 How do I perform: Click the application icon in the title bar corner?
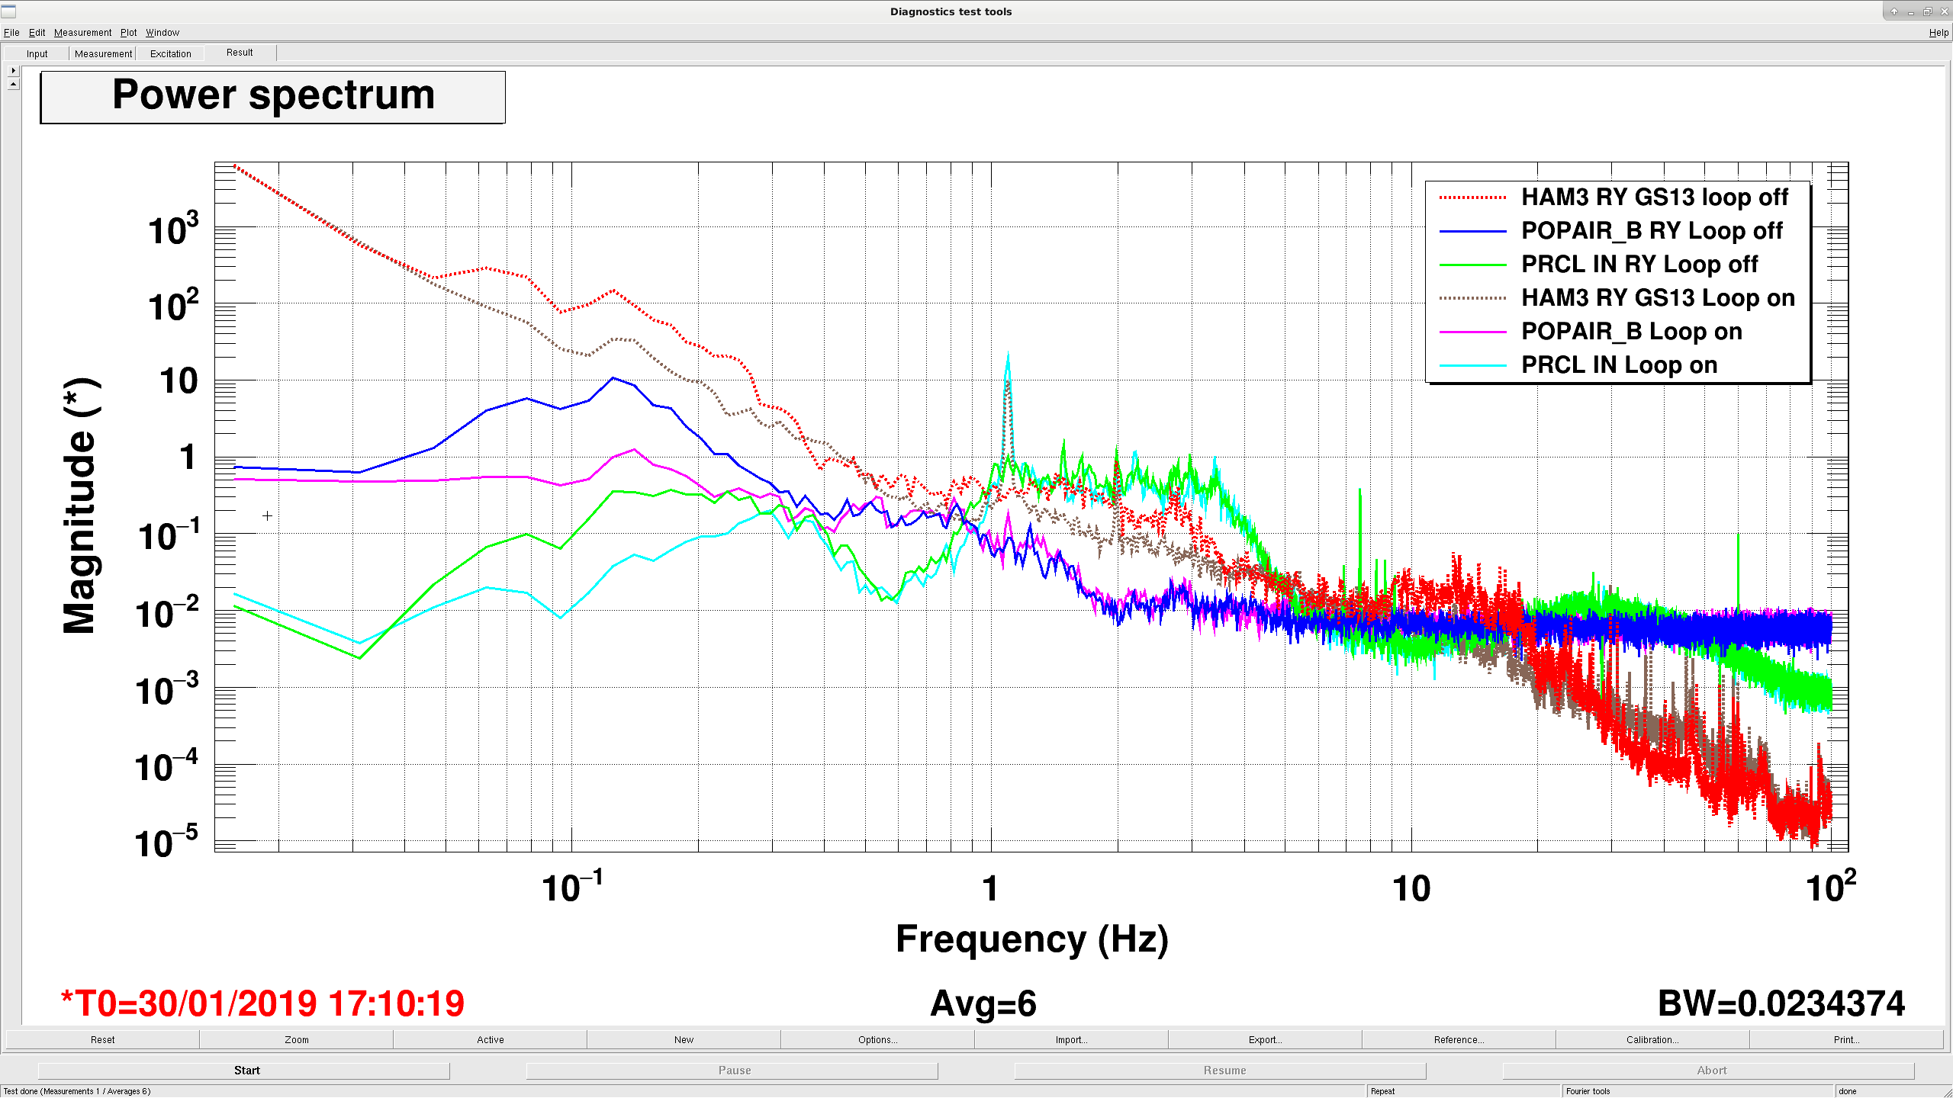[8, 11]
